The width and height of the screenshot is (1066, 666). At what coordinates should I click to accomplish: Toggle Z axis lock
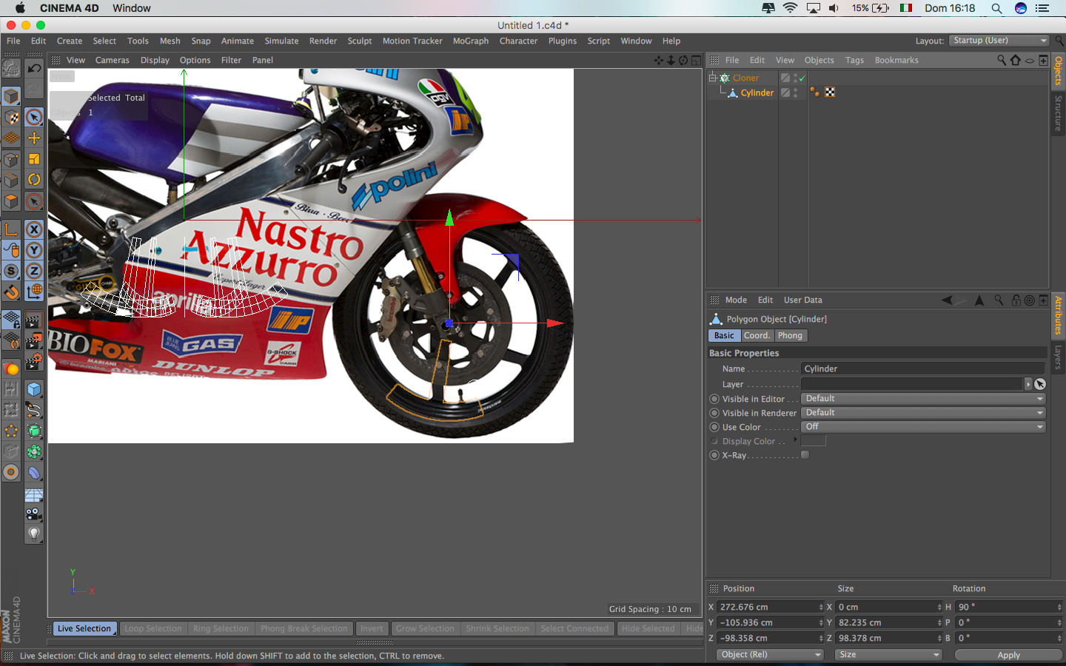point(34,271)
